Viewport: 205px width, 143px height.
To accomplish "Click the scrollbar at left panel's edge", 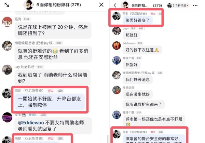I will coord(108,139).
